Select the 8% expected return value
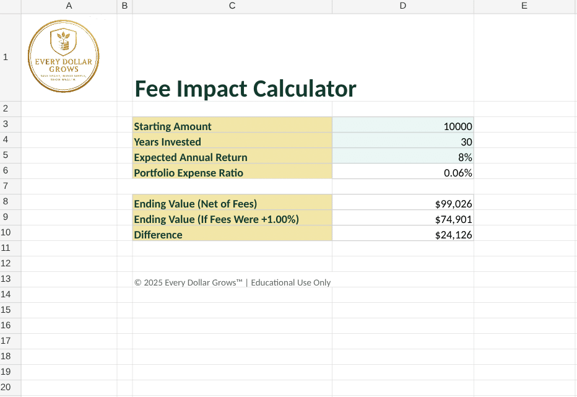Image resolution: width=577 pixels, height=397 pixels. click(x=403, y=156)
